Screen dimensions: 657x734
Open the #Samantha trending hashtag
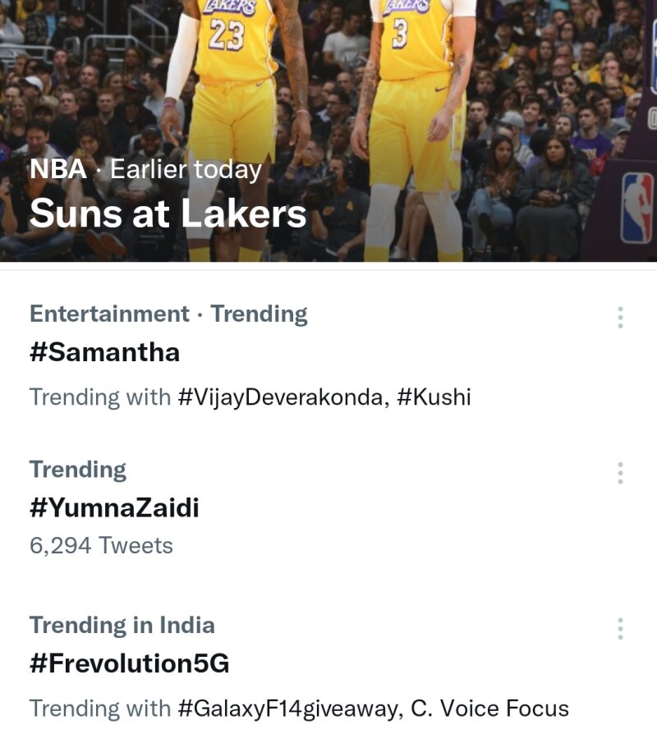pyautogui.click(x=104, y=352)
